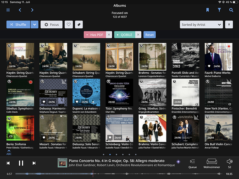The height and width of the screenshot is (179, 239).
Task: Click heart on Debussy: Harmonie cover
Action: pos(44,102)
